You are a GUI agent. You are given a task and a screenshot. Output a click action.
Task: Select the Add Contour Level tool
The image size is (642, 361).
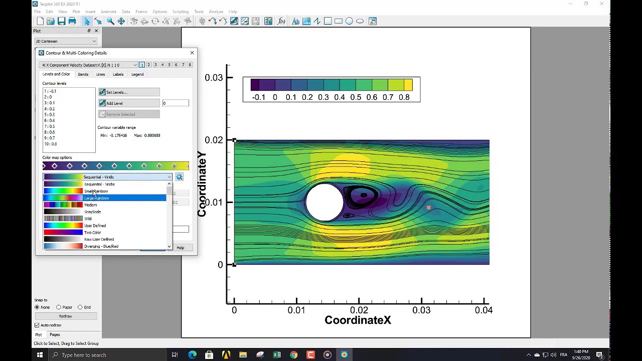pos(234,21)
